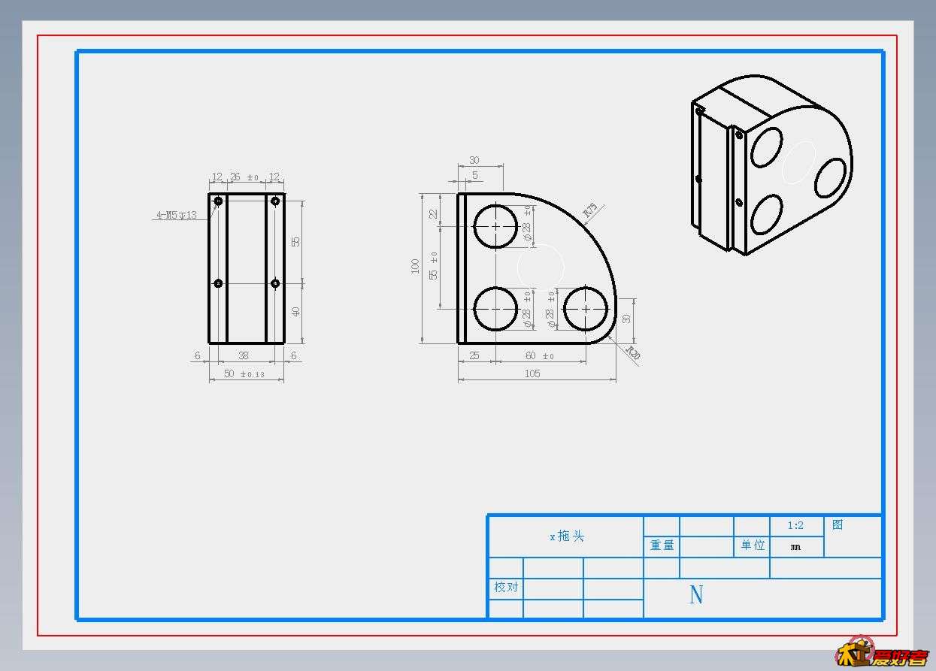Select the R20 fillet radius dimension
Image resolution: width=936 pixels, height=671 pixels.
(632, 352)
